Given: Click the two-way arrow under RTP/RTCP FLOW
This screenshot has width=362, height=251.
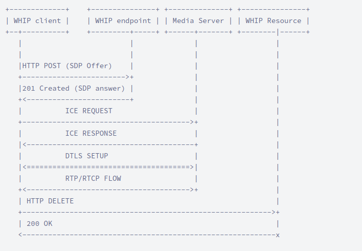Looking at the screenshot, I should (107, 190).
